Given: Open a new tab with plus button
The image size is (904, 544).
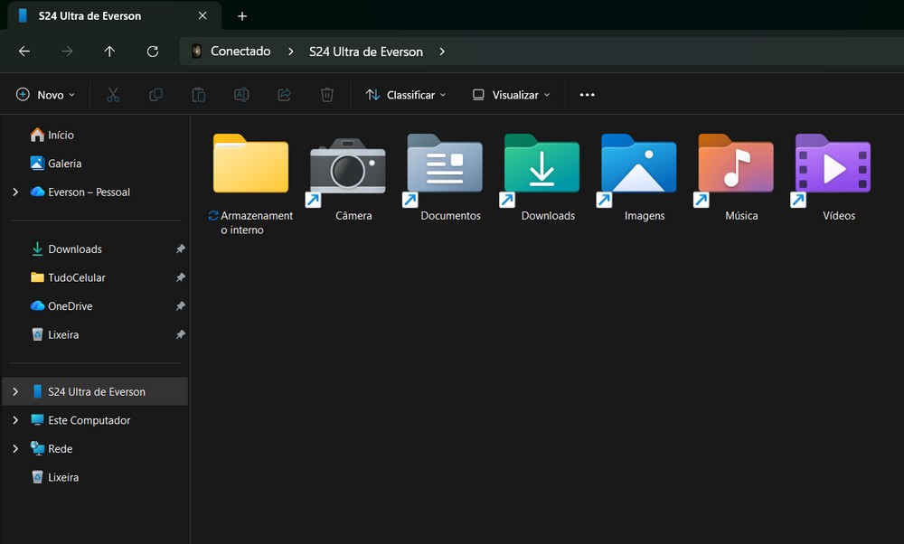Looking at the screenshot, I should (242, 16).
